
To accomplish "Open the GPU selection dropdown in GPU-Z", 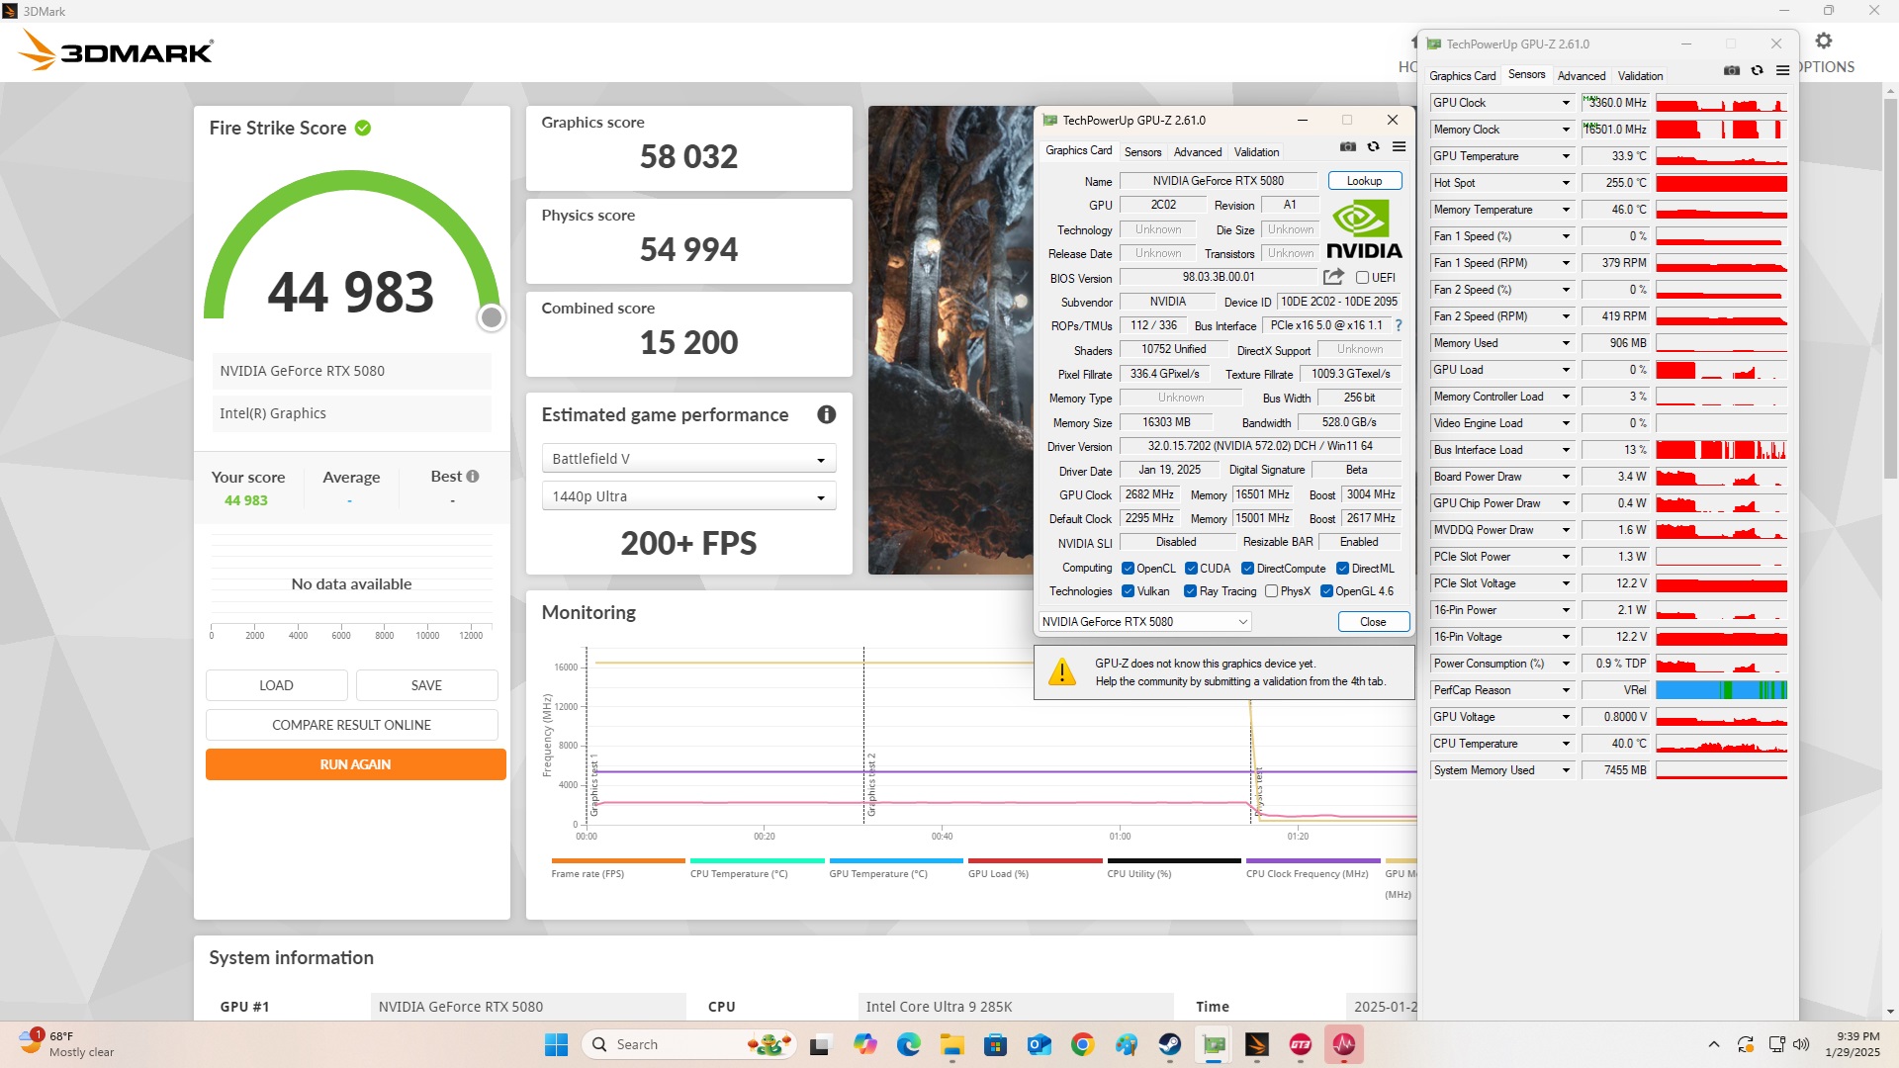I will coord(1145,622).
